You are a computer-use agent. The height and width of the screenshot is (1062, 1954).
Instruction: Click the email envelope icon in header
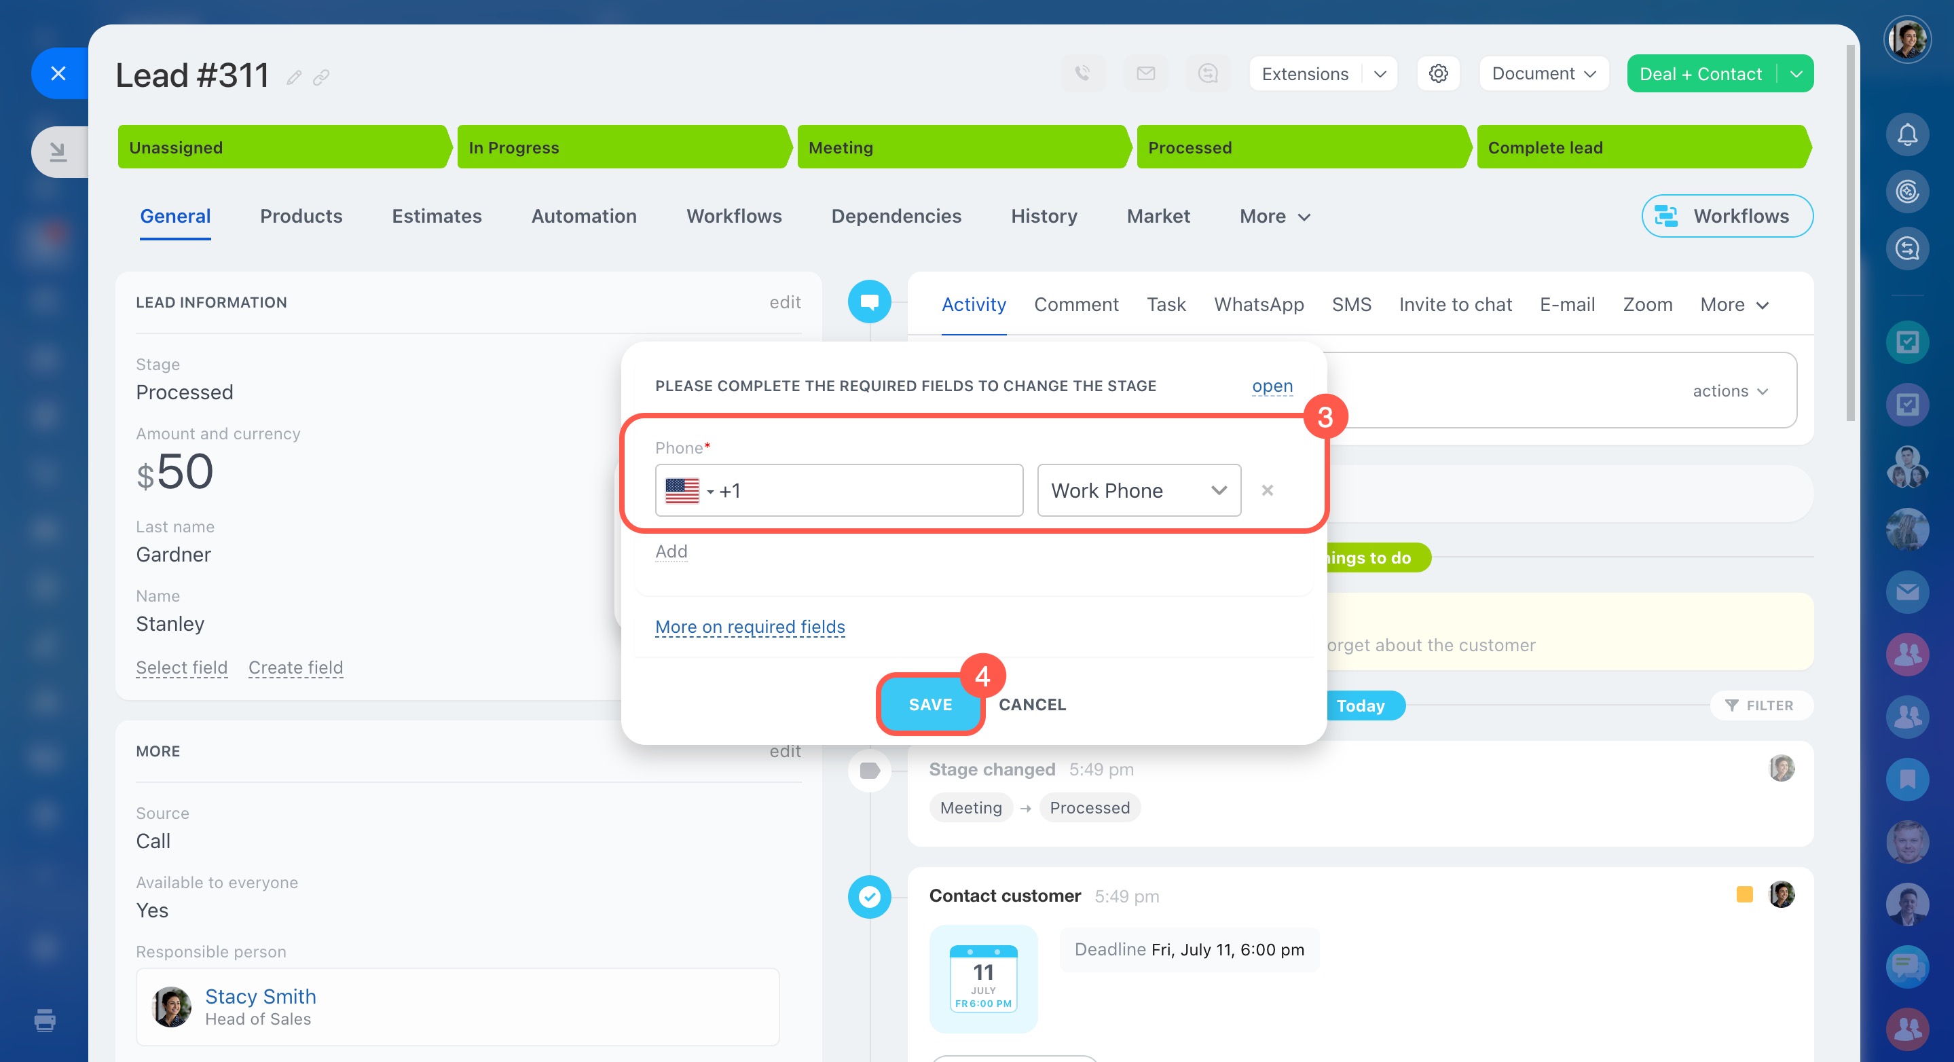point(1145,73)
